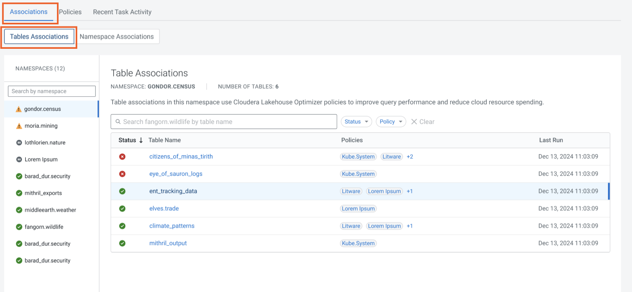Click the Table Name column header

tap(165, 140)
